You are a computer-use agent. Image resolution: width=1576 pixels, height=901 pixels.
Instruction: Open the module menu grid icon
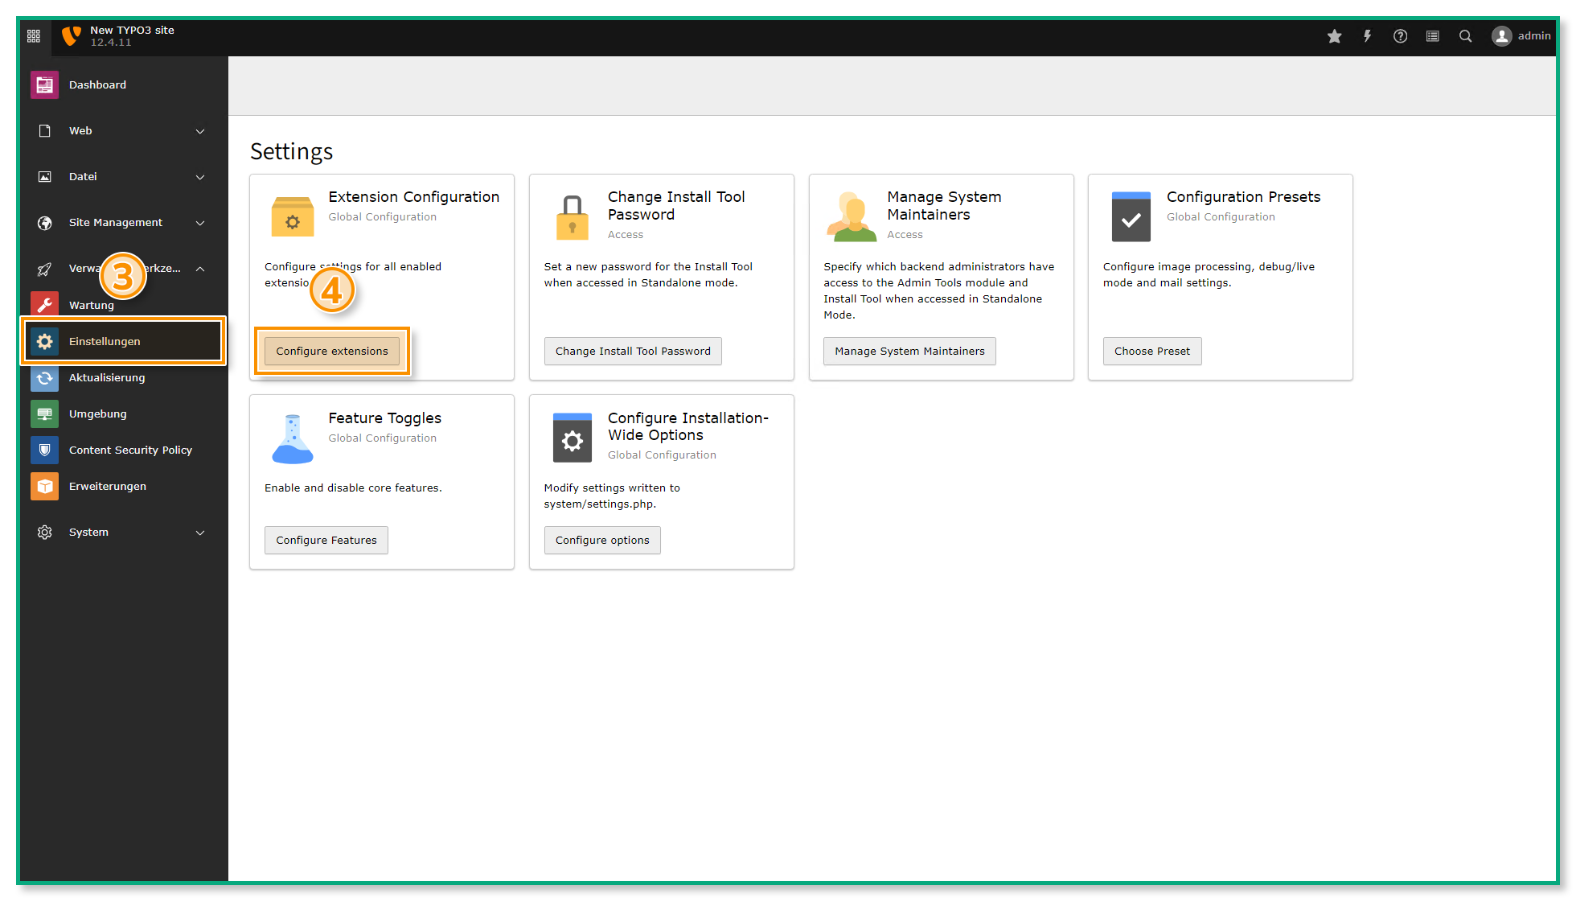(x=34, y=36)
